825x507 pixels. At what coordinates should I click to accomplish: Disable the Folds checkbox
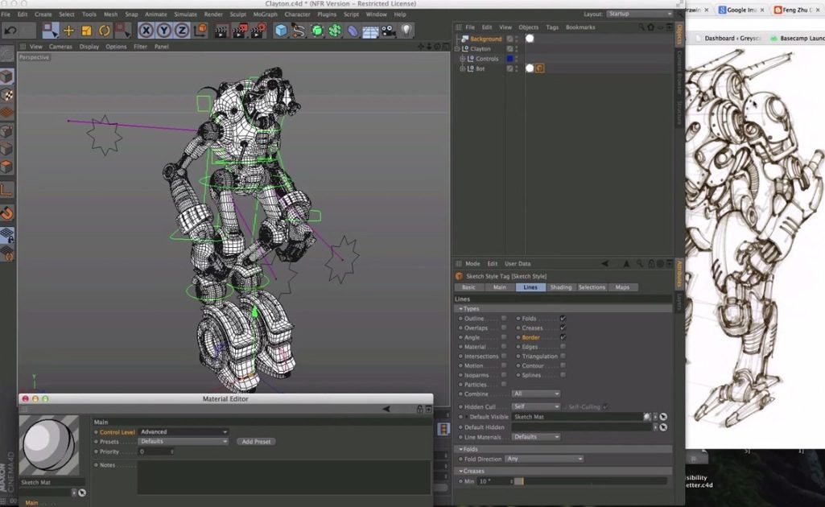pyautogui.click(x=562, y=319)
